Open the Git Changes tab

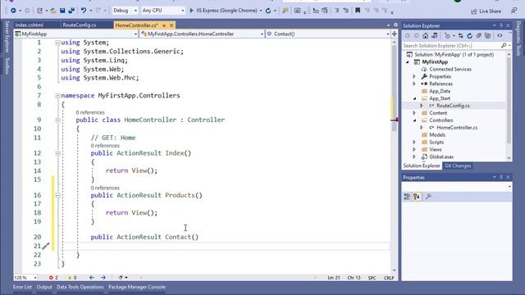[458, 166]
